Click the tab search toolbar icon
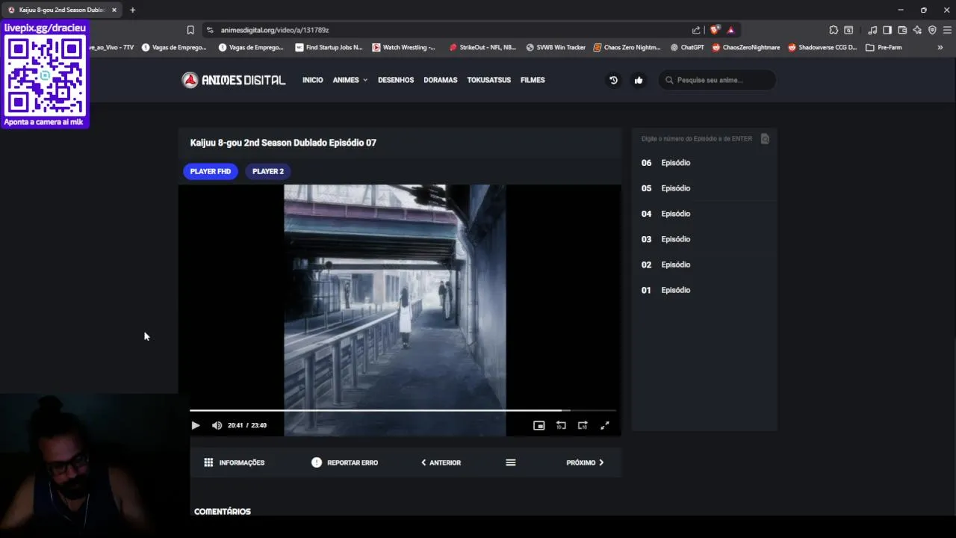The image size is (956, 538). (848, 30)
